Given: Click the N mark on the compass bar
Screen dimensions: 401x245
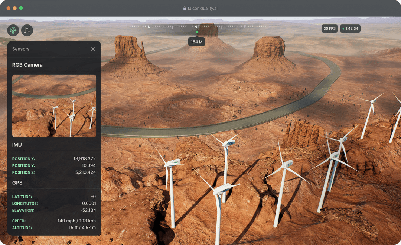Looking at the screenshot, I should (x=150, y=26).
